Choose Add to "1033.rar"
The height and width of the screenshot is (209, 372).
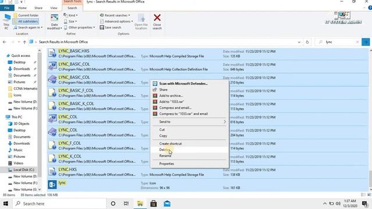click(189, 102)
